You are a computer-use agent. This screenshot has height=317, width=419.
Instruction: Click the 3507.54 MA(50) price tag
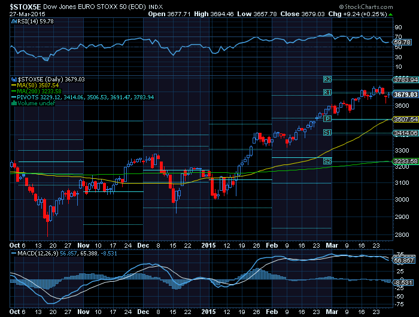tap(406, 119)
